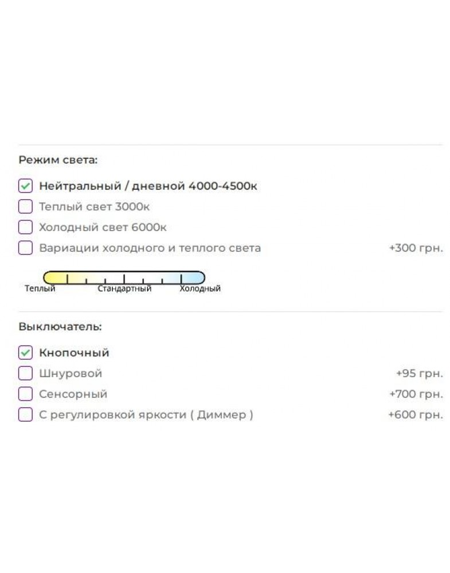Click the Холодный свет 6000к label text
This screenshot has height=573, width=450.
point(103,227)
